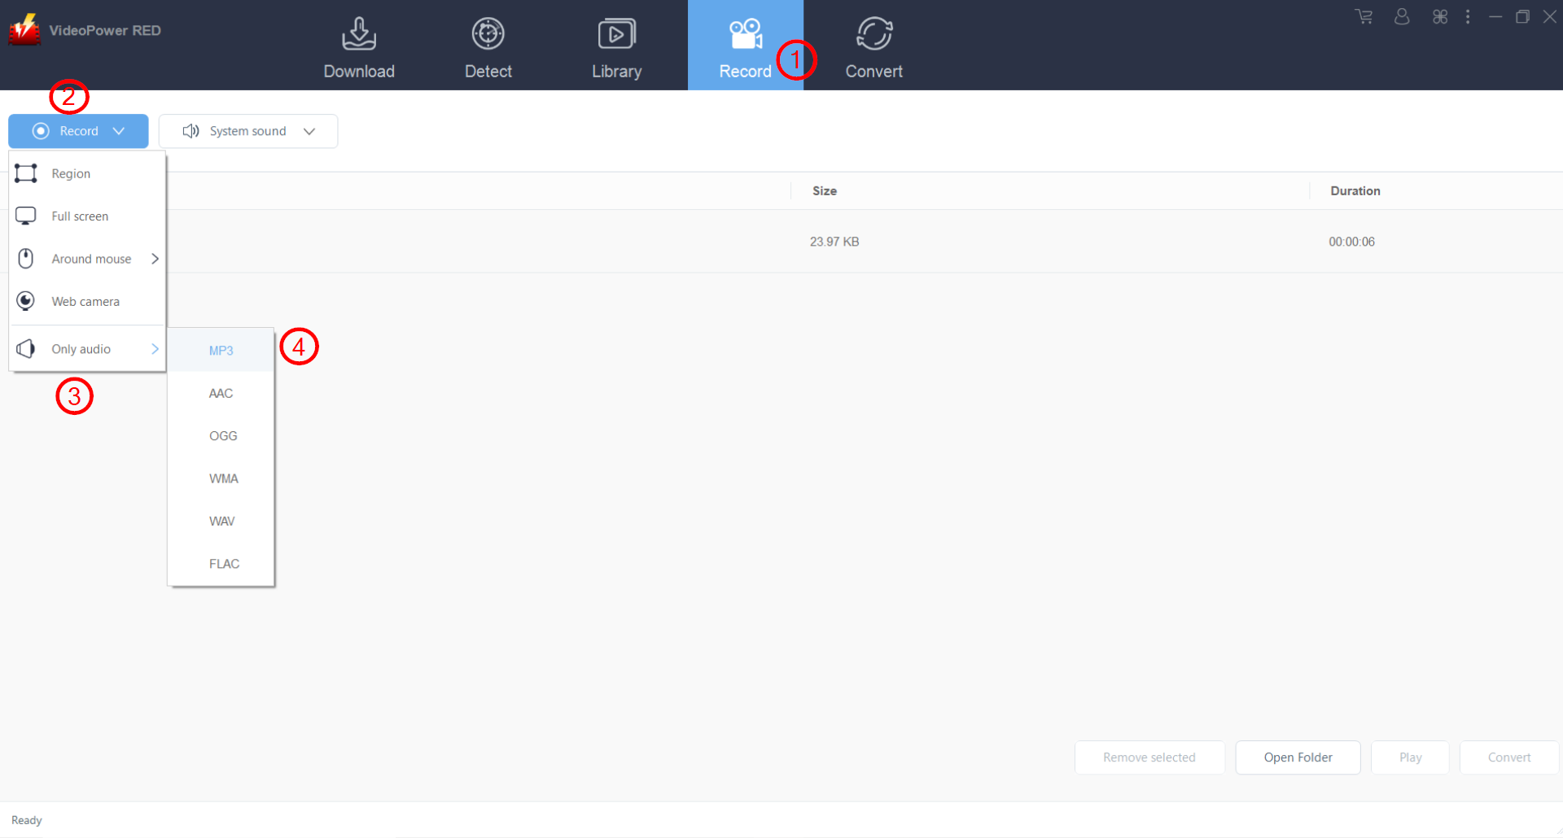Click the shopping cart icon

click(1364, 17)
